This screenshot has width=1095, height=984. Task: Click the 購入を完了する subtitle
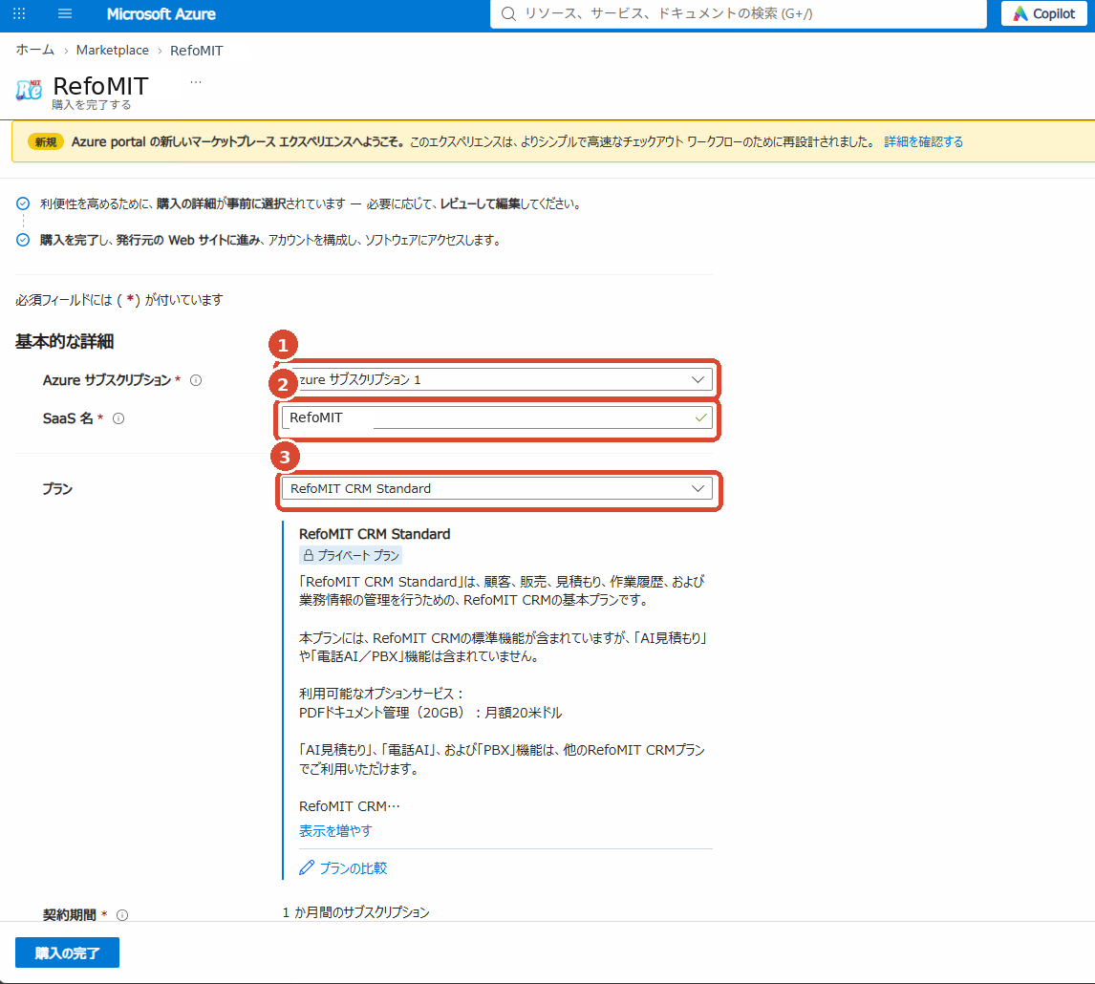click(x=92, y=105)
